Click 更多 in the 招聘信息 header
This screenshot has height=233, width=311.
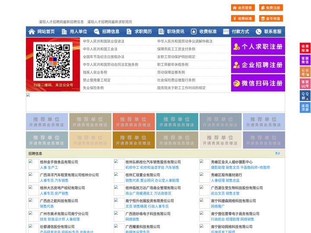coord(278,153)
